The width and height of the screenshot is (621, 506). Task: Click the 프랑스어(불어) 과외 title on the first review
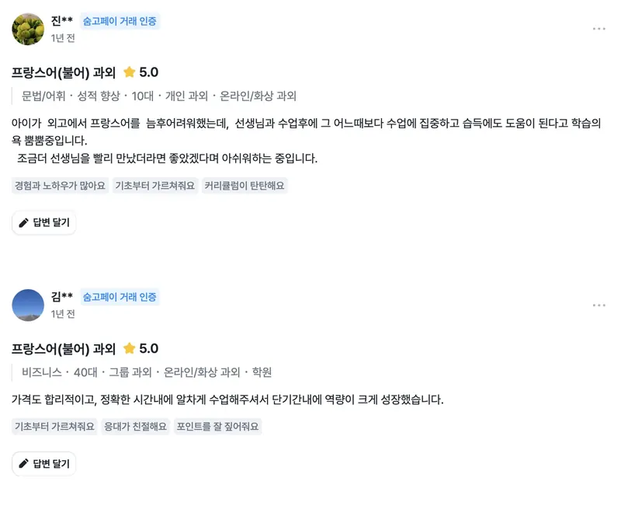[x=64, y=72]
